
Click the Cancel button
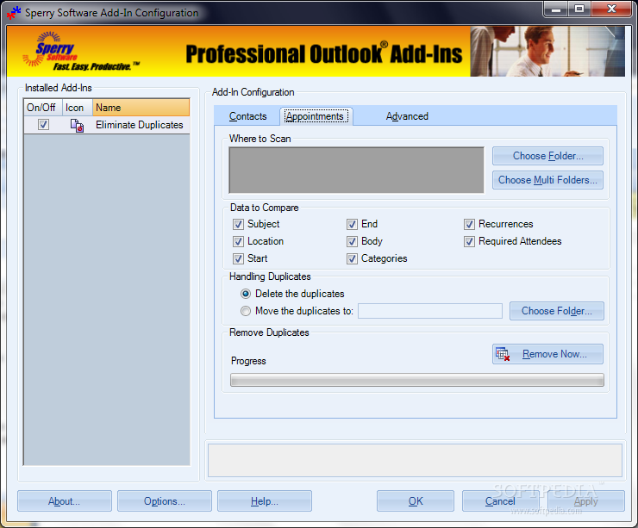point(500,501)
